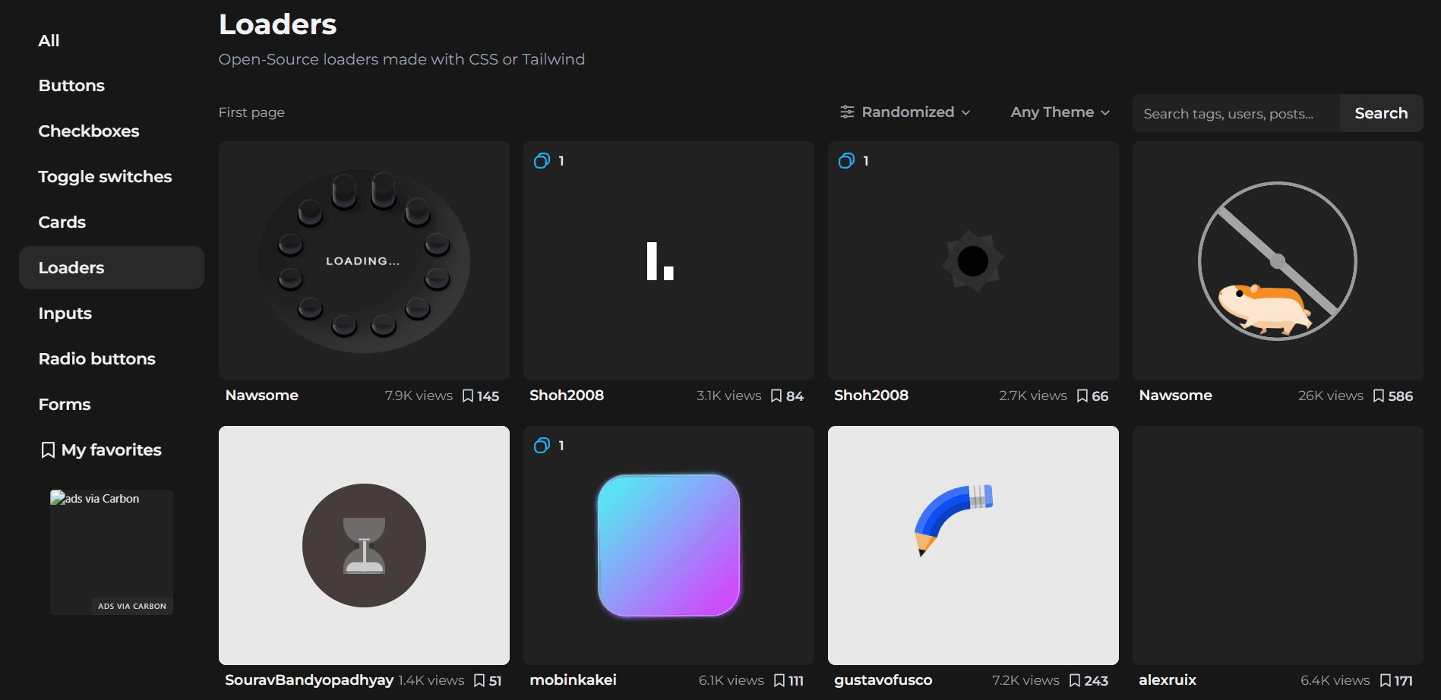Click the bookmark icon on Nawsome's hamster loader
This screenshot has width=1441, height=700.
click(1378, 396)
